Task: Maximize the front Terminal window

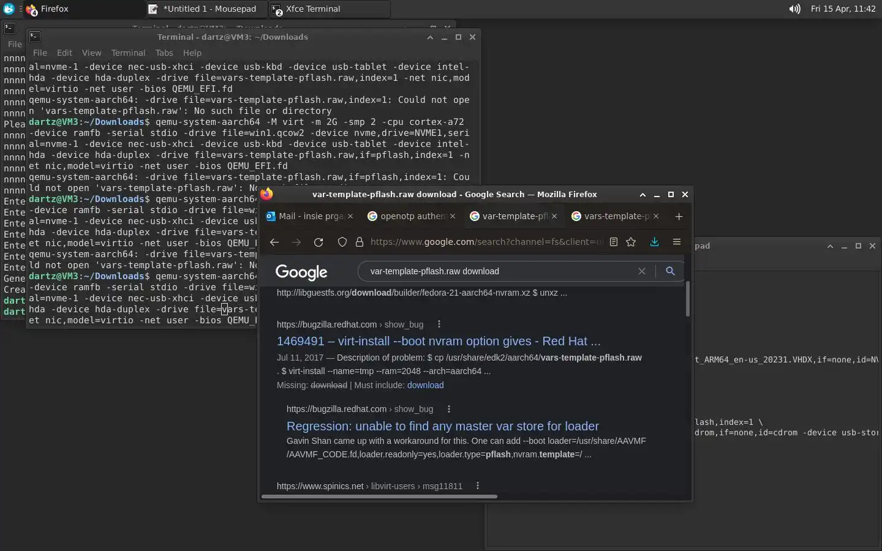Action: [x=458, y=37]
